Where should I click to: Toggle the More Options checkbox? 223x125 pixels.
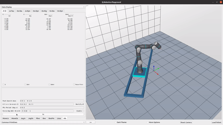(148, 122)
